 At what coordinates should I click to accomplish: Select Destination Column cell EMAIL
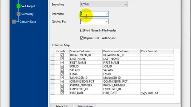[121, 74]
